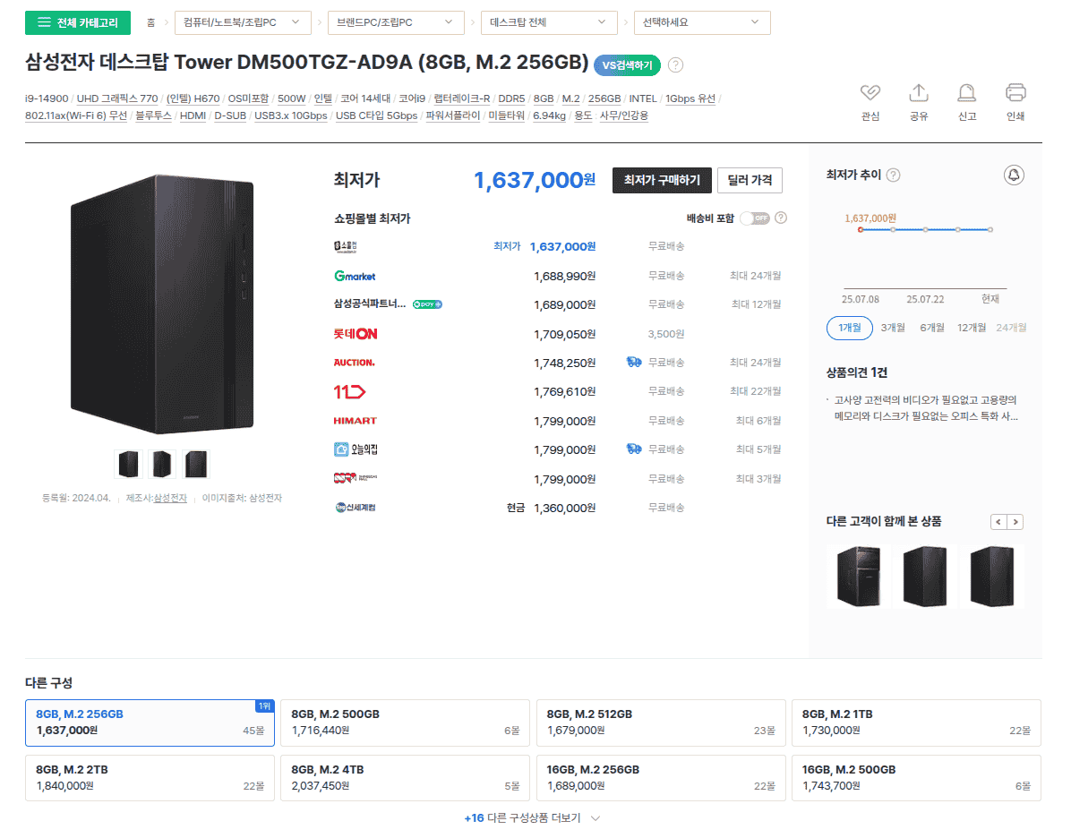The image size is (1071, 838).
Task: Click the help icon next to product title
Action: (676, 64)
